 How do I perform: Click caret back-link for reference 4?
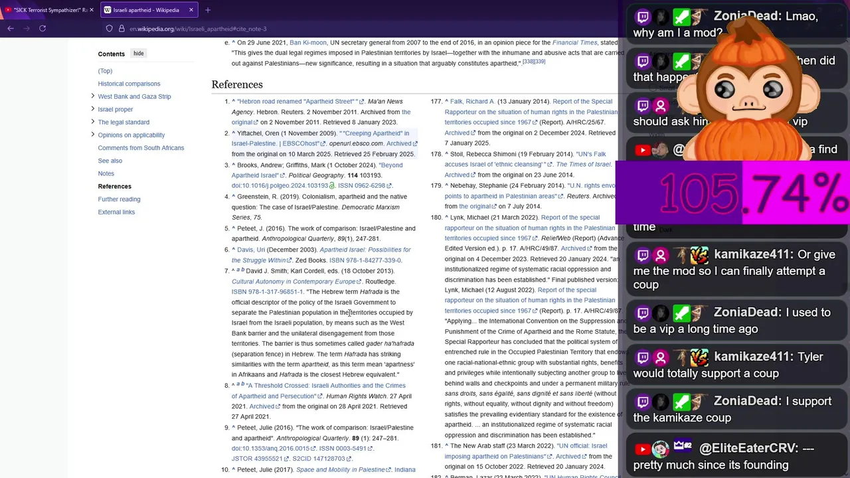234,197
